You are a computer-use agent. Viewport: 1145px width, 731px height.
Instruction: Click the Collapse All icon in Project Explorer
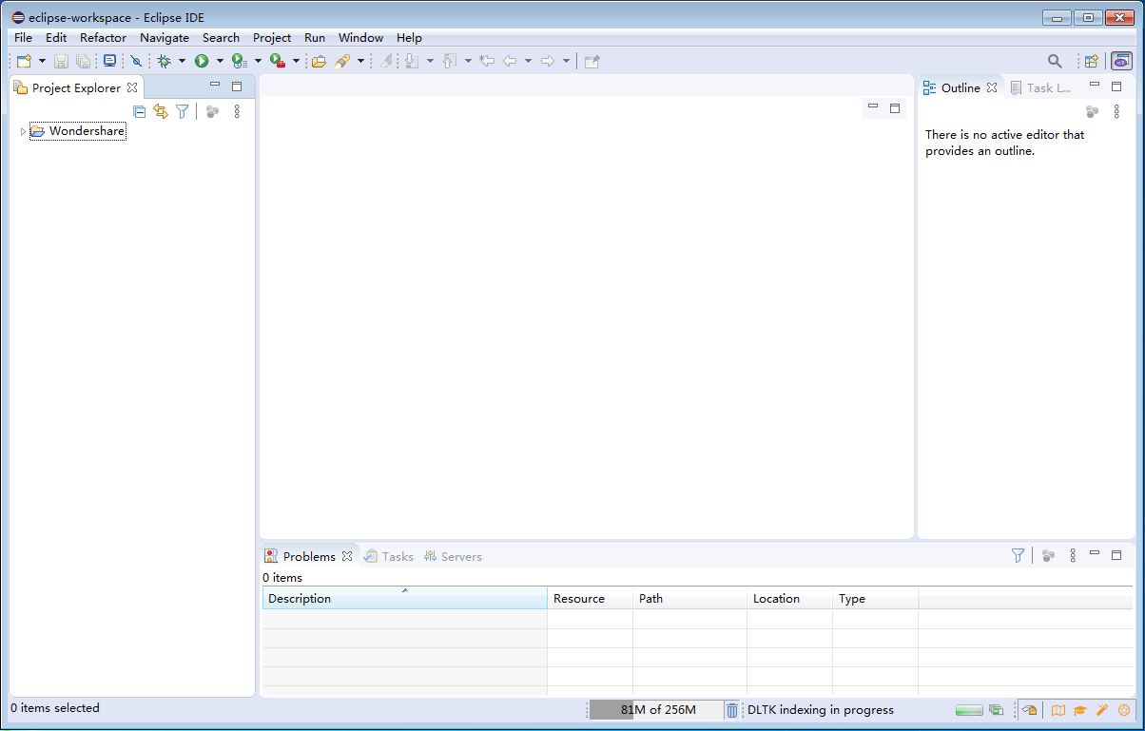pyautogui.click(x=140, y=111)
